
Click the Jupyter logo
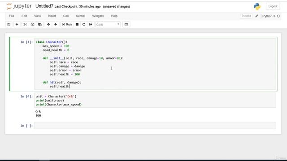click(19, 6)
